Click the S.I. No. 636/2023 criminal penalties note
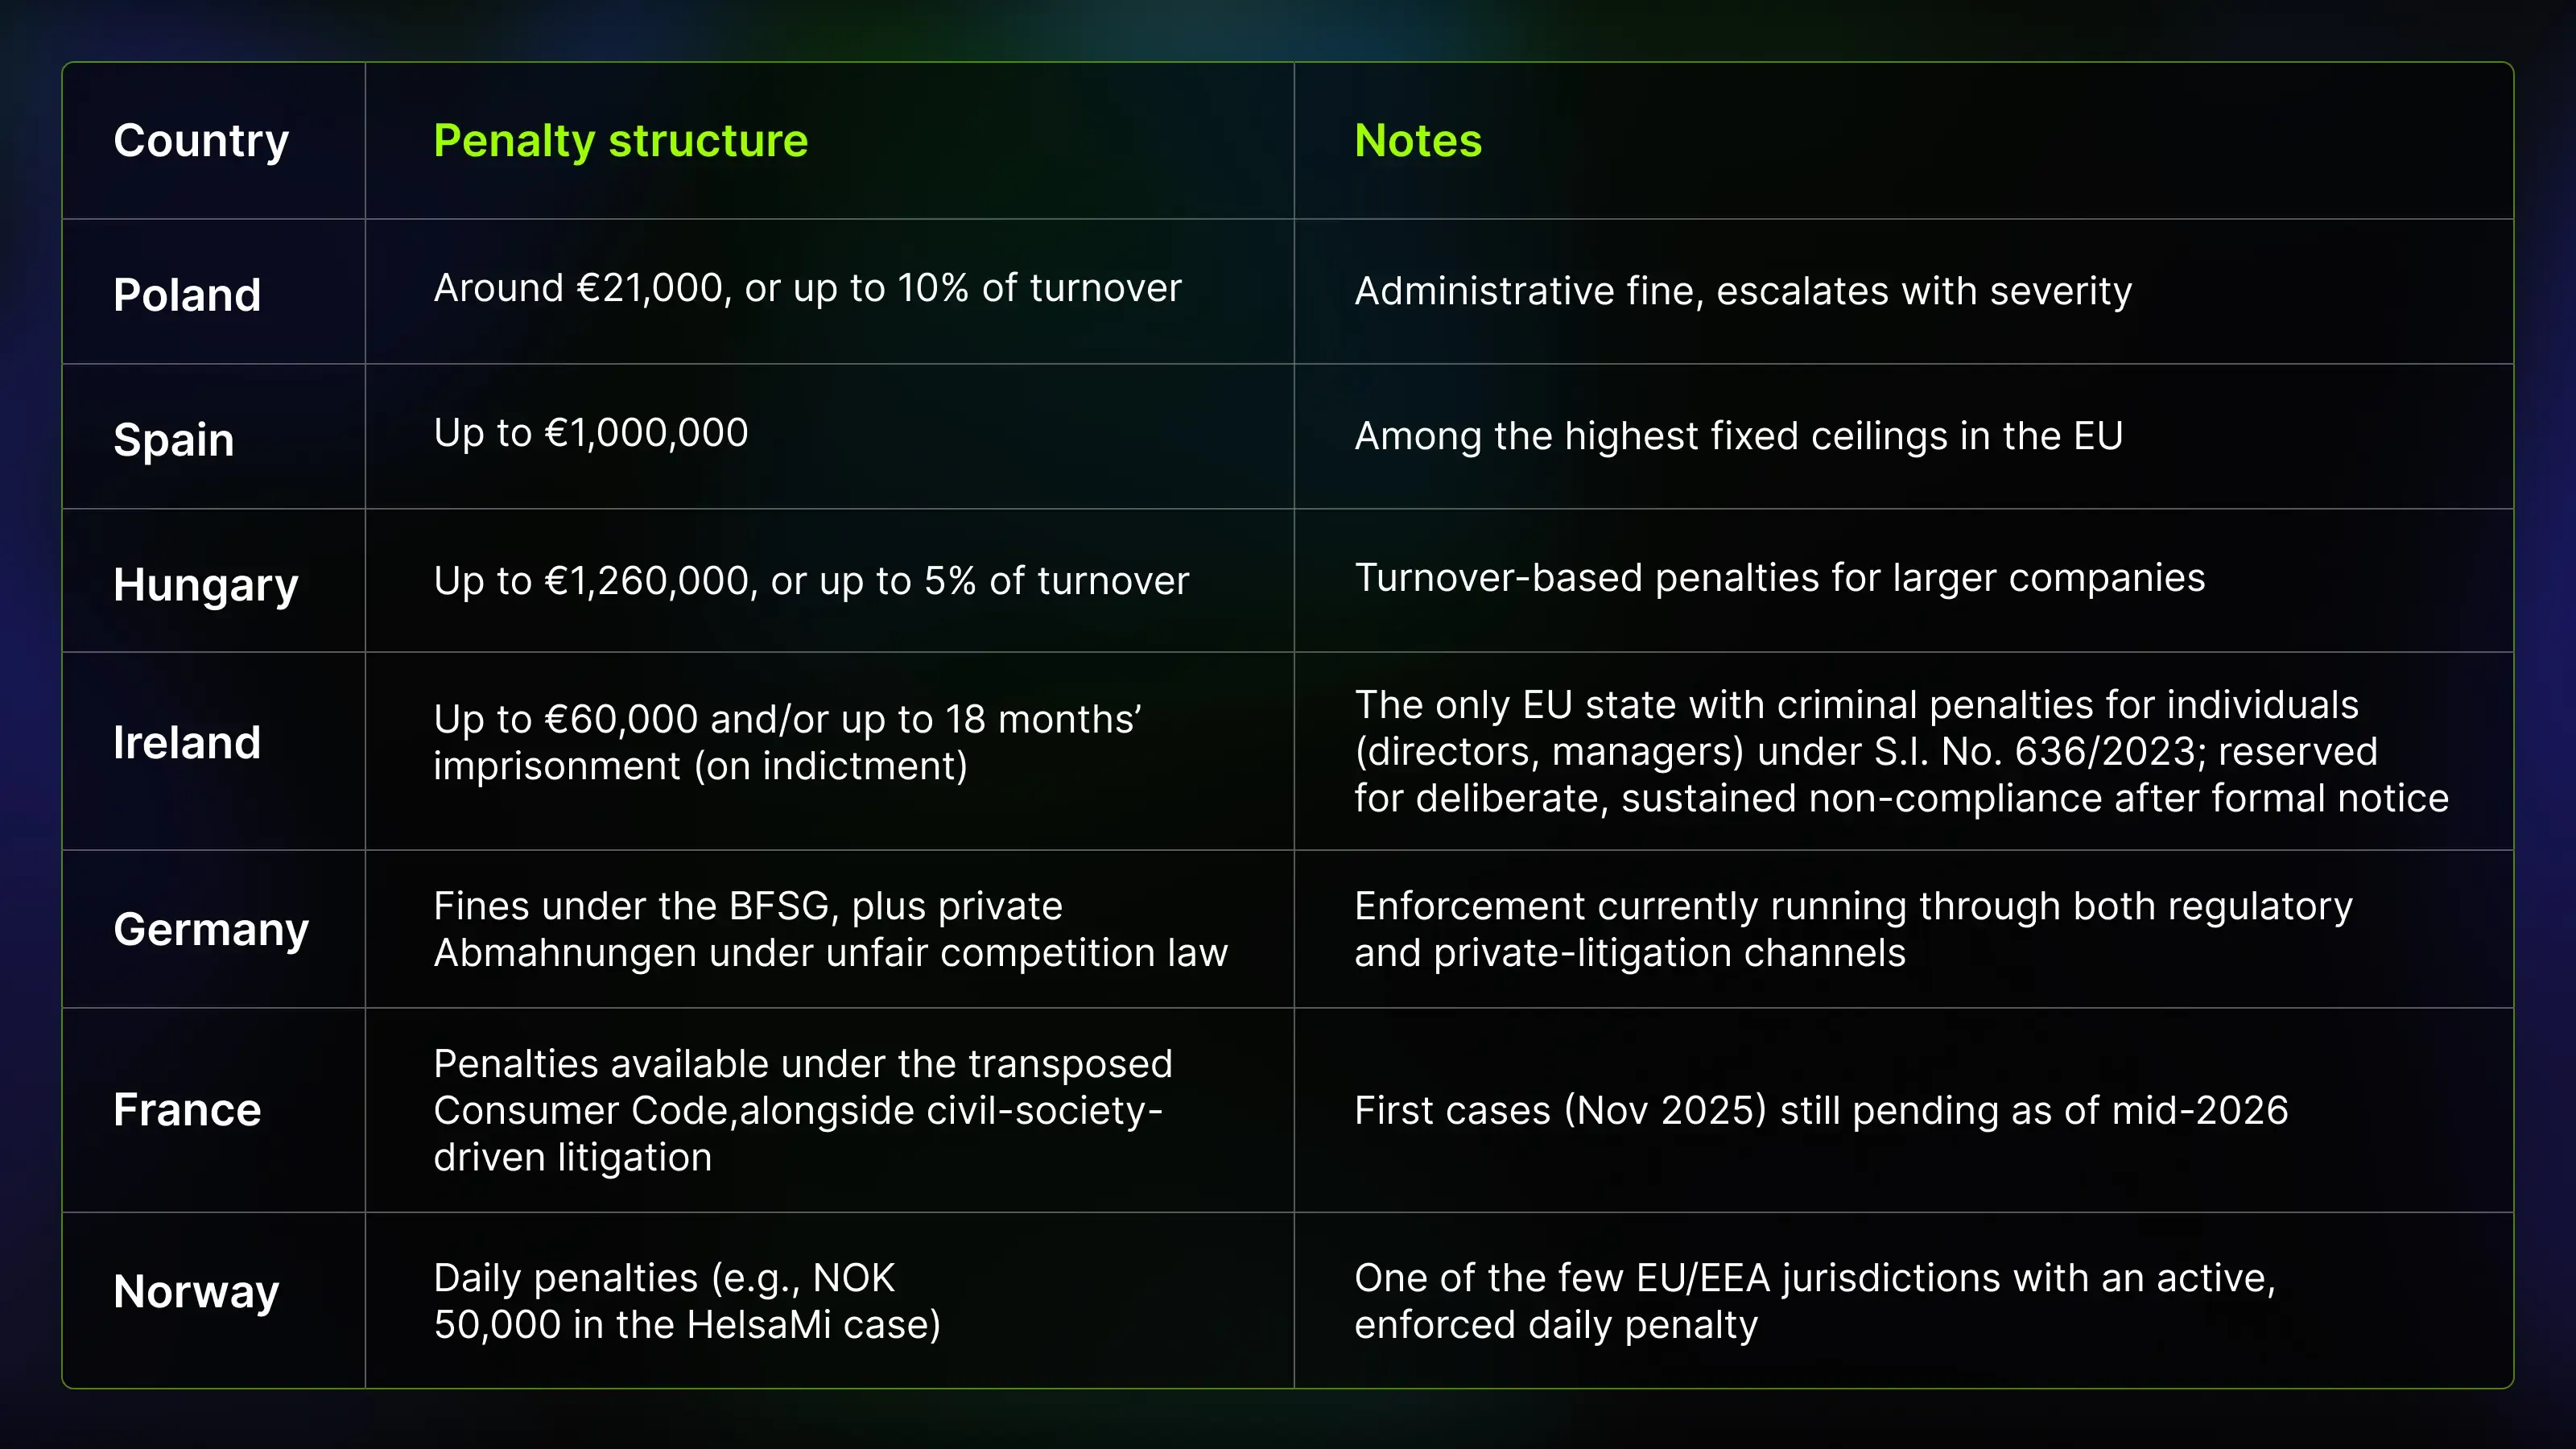2576x1449 pixels. coord(1901,751)
